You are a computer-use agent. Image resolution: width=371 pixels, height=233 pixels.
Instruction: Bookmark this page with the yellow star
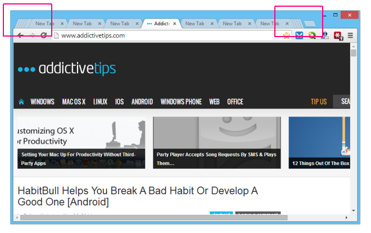(x=287, y=35)
